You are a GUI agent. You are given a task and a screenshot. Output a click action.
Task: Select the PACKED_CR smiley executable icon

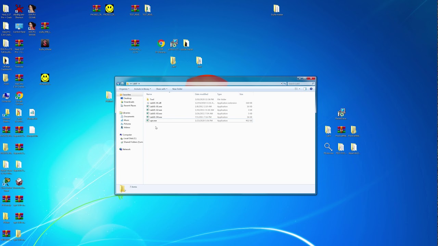(109, 10)
